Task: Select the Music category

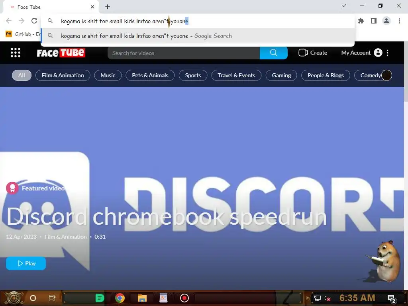Action: point(108,75)
